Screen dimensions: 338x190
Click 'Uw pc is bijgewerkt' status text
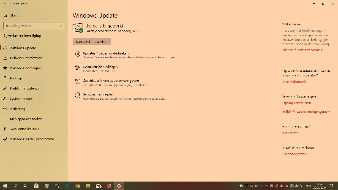click(x=104, y=26)
